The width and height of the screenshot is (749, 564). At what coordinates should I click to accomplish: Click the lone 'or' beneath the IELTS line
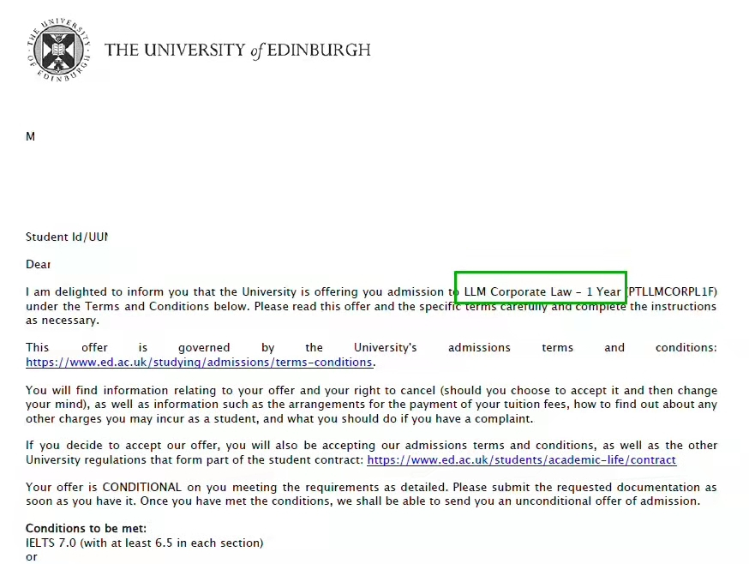click(32, 557)
